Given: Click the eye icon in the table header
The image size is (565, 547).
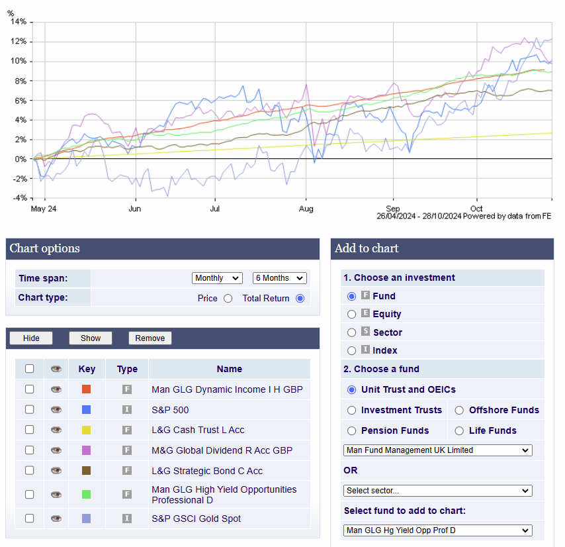Looking at the screenshot, I should [x=56, y=369].
